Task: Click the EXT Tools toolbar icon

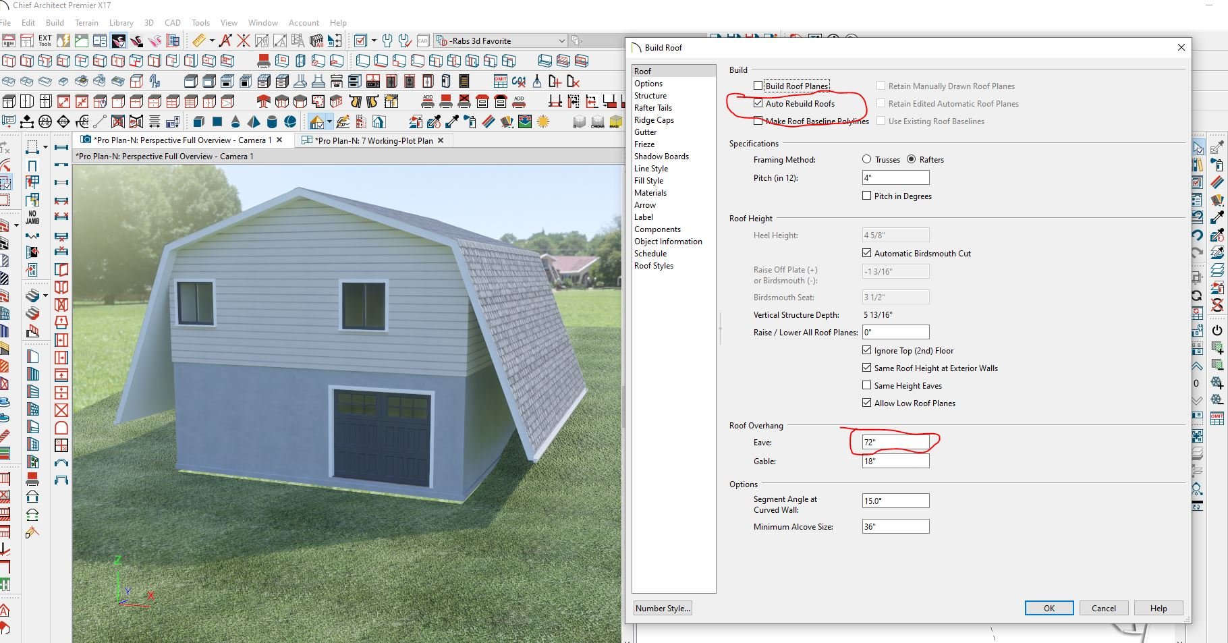Action: [x=45, y=41]
